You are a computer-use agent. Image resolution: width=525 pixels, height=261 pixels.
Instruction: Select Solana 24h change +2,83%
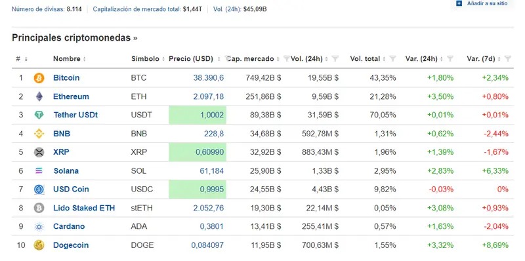(x=440, y=171)
